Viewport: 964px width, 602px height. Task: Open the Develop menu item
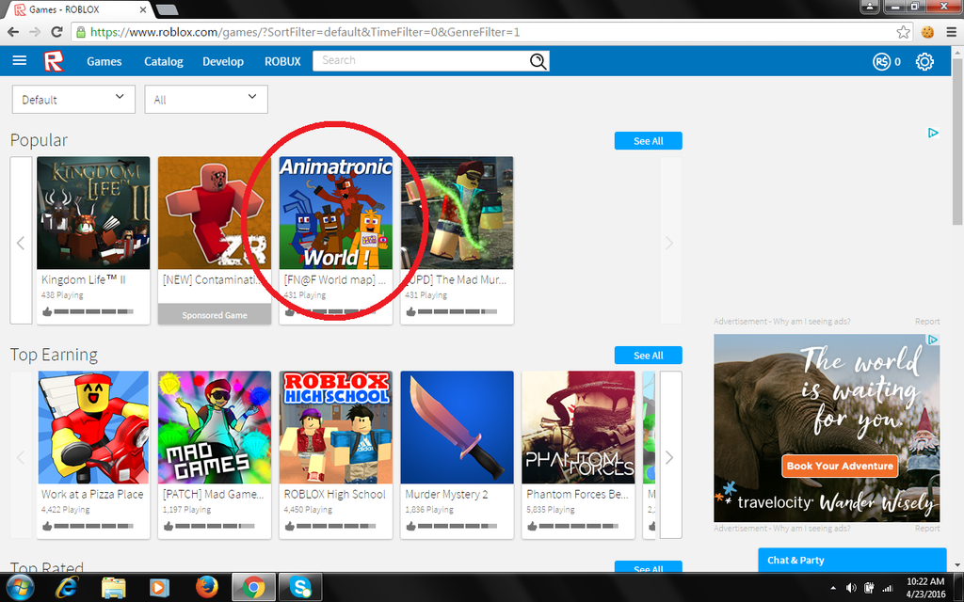click(x=223, y=61)
